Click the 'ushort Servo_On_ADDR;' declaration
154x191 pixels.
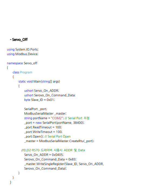click(41, 91)
